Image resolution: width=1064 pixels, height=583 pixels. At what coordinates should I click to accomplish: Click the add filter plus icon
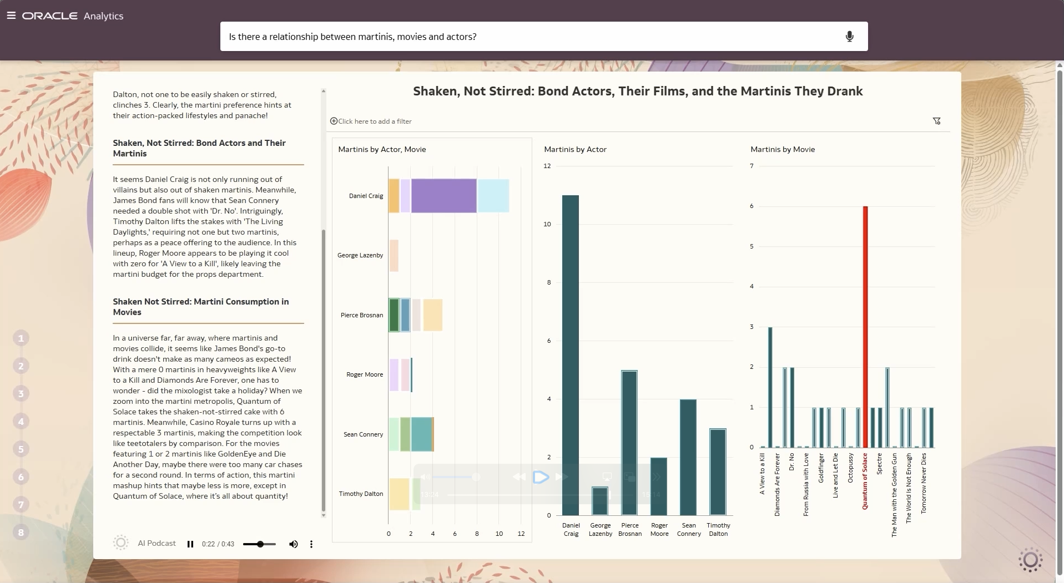coord(334,121)
